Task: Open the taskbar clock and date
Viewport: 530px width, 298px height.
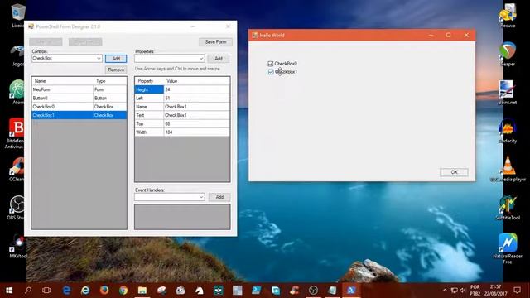Action: [496, 291]
